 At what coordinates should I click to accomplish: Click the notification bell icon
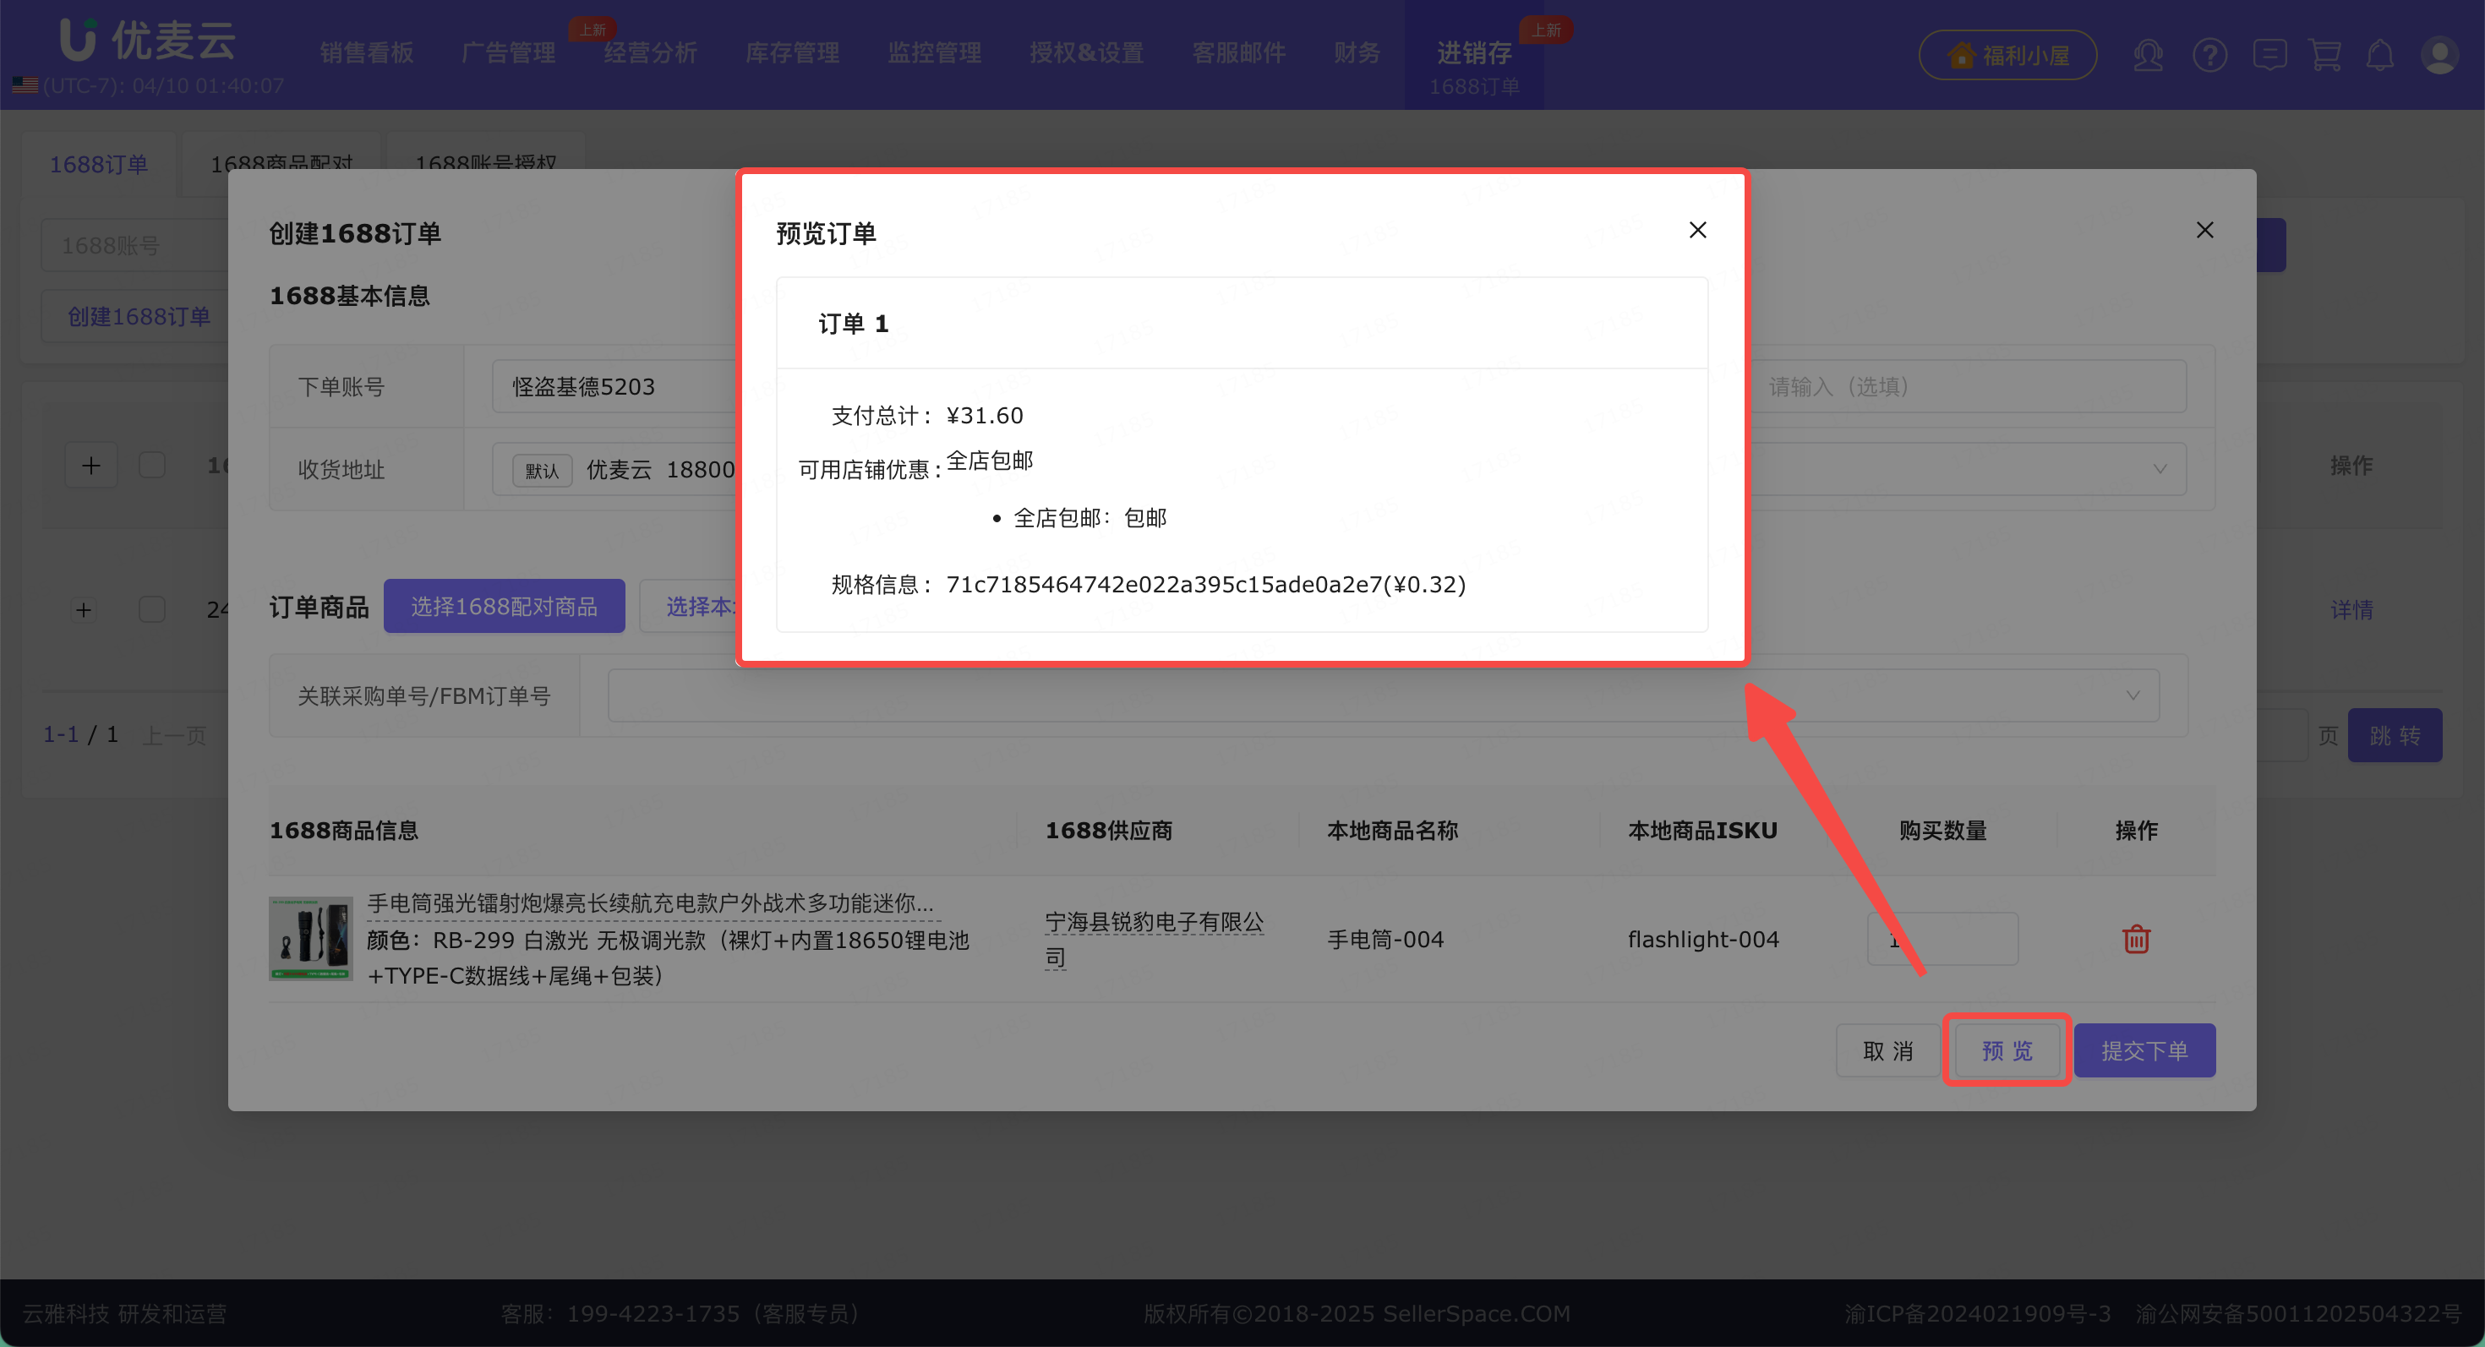(x=2380, y=55)
